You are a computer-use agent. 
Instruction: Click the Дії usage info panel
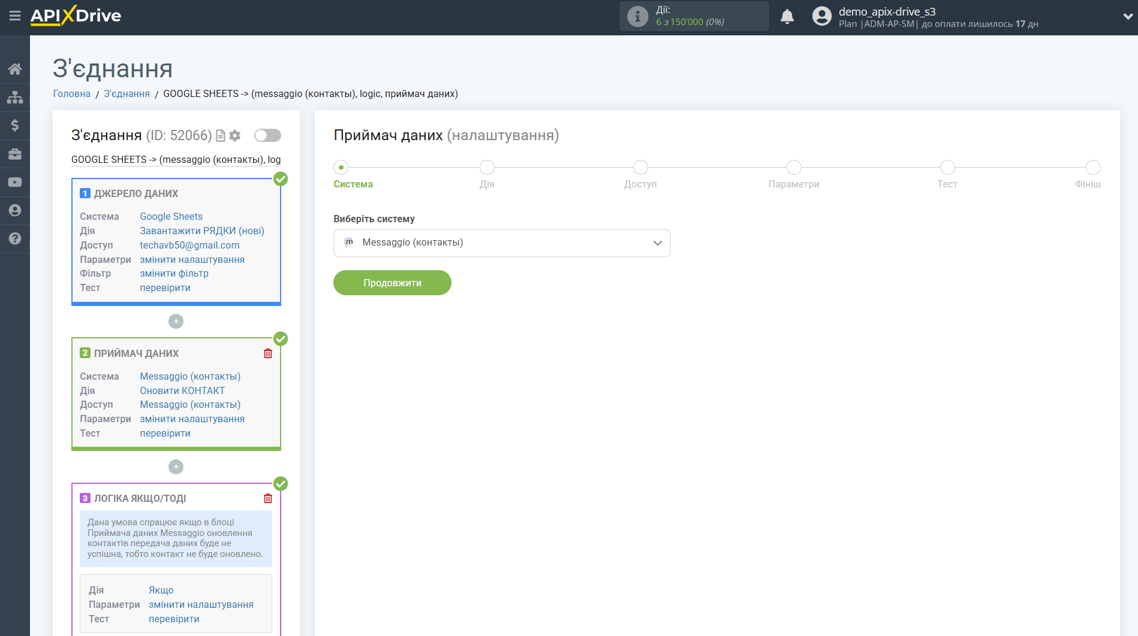tap(694, 16)
